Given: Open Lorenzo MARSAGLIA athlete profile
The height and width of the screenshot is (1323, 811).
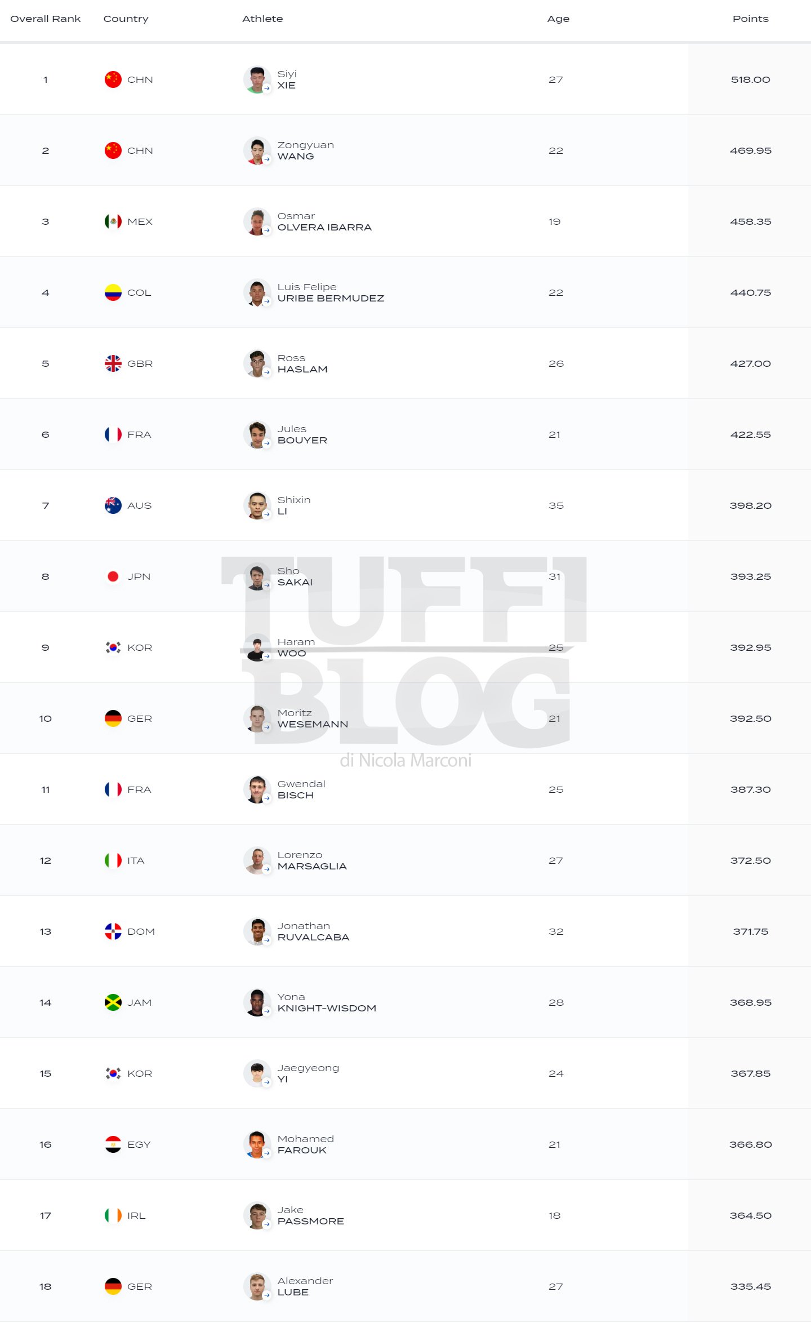Looking at the screenshot, I should 312,860.
